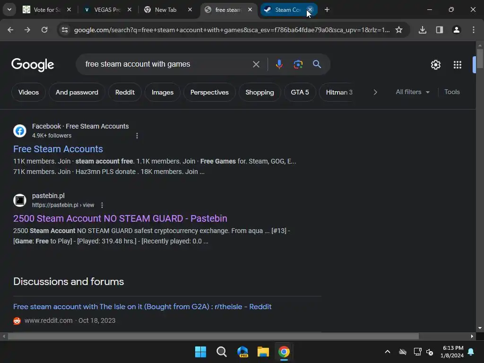Select the GTA 5 filter chip

pos(300,92)
